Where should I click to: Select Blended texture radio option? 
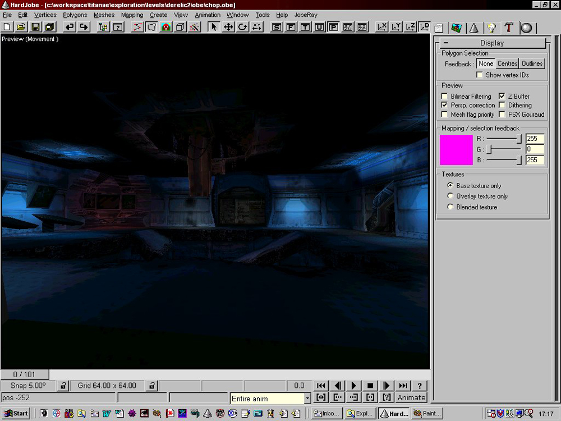(x=450, y=207)
